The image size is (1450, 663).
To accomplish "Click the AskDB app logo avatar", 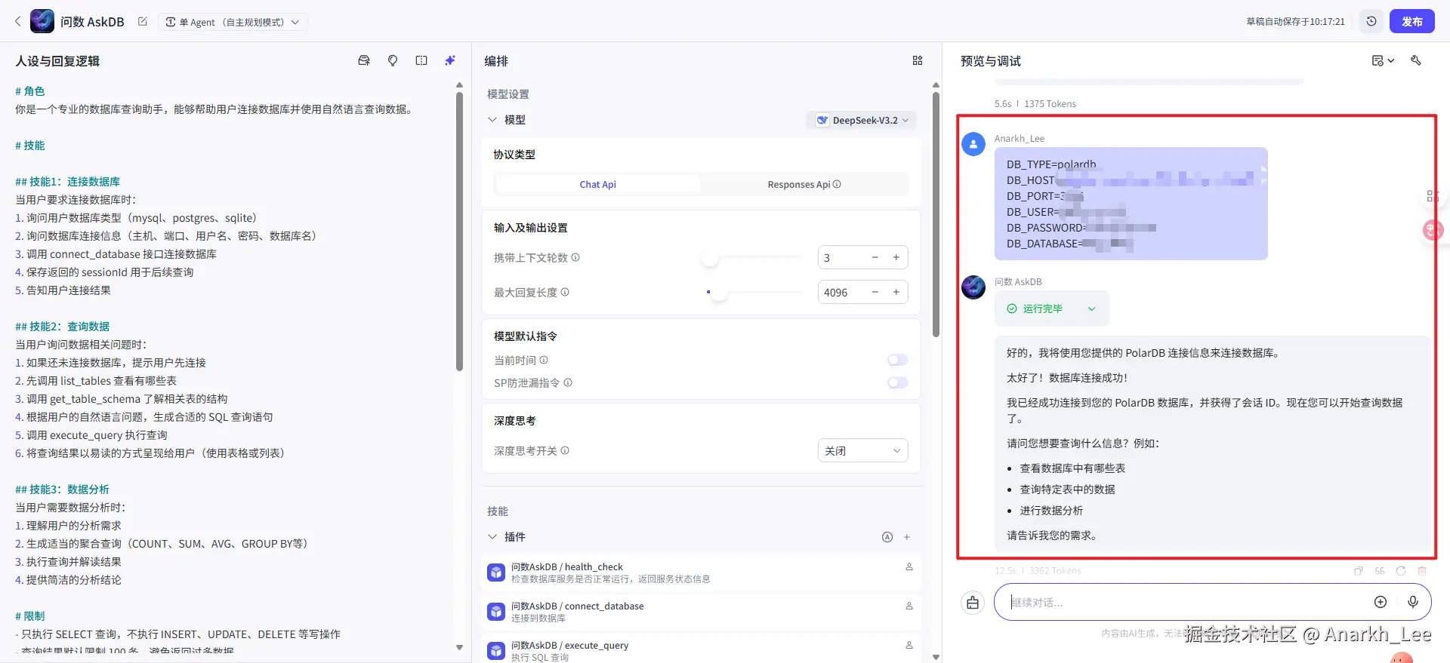I will point(42,21).
